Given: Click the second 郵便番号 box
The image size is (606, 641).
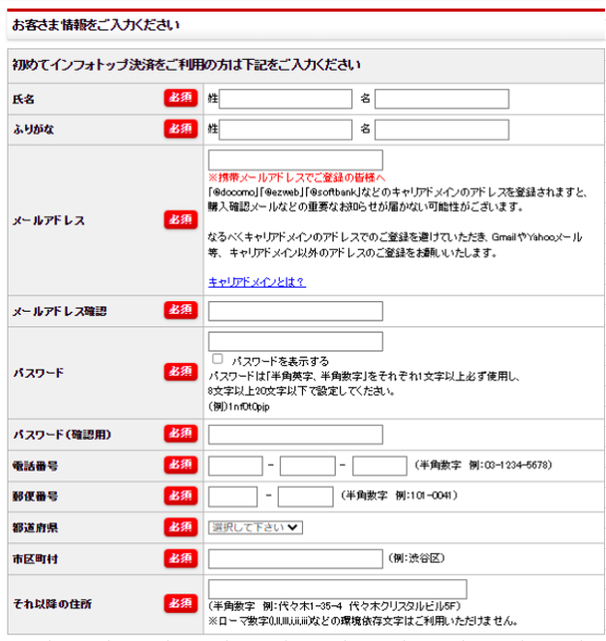Looking at the screenshot, I should [x=306, y=497].
